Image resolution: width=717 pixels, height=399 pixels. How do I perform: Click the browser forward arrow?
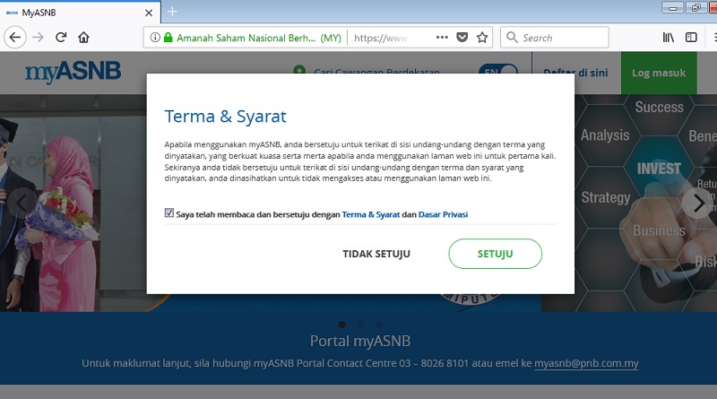pyautogui.click(x=38, y=37)
